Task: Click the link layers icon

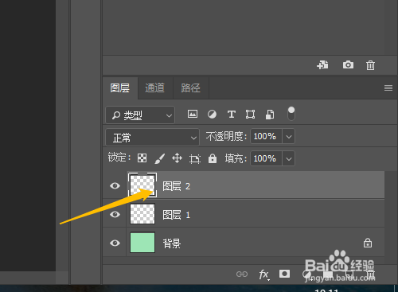Action: click(x=242, y=274)
